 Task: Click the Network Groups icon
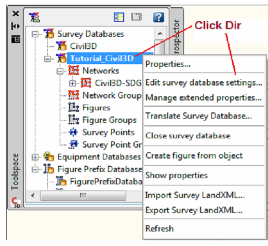(74, 95)
